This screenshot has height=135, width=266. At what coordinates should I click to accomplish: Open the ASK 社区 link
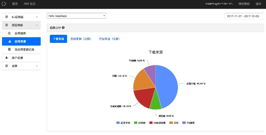tap(29, 4)
